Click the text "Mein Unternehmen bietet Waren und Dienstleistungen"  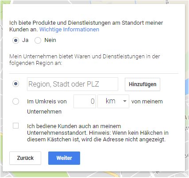pyautogui.click(x=77, y=57)
